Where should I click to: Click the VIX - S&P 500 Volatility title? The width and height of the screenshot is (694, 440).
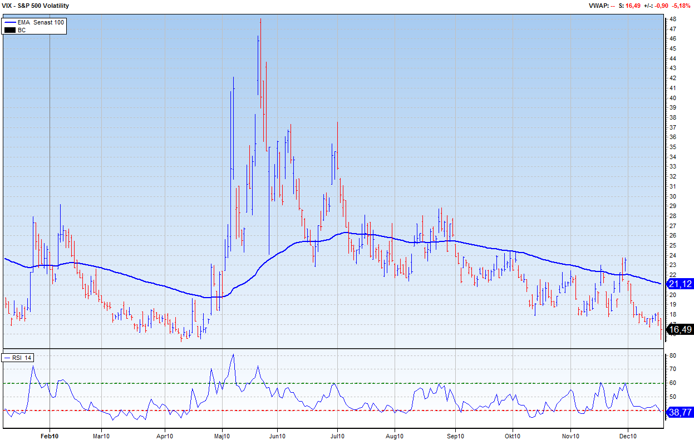pos(36,6)
